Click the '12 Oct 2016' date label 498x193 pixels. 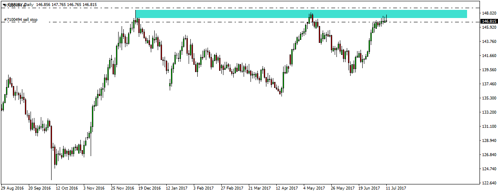tap(67, 187)
